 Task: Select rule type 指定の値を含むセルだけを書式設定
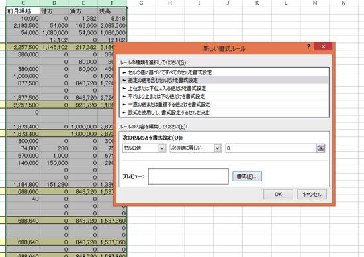click(x=224, y=80)
